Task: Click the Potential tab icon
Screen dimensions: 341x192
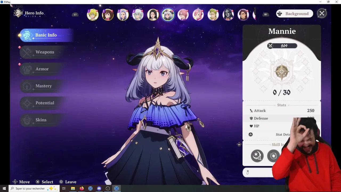Action: click(x=27, y=103)
